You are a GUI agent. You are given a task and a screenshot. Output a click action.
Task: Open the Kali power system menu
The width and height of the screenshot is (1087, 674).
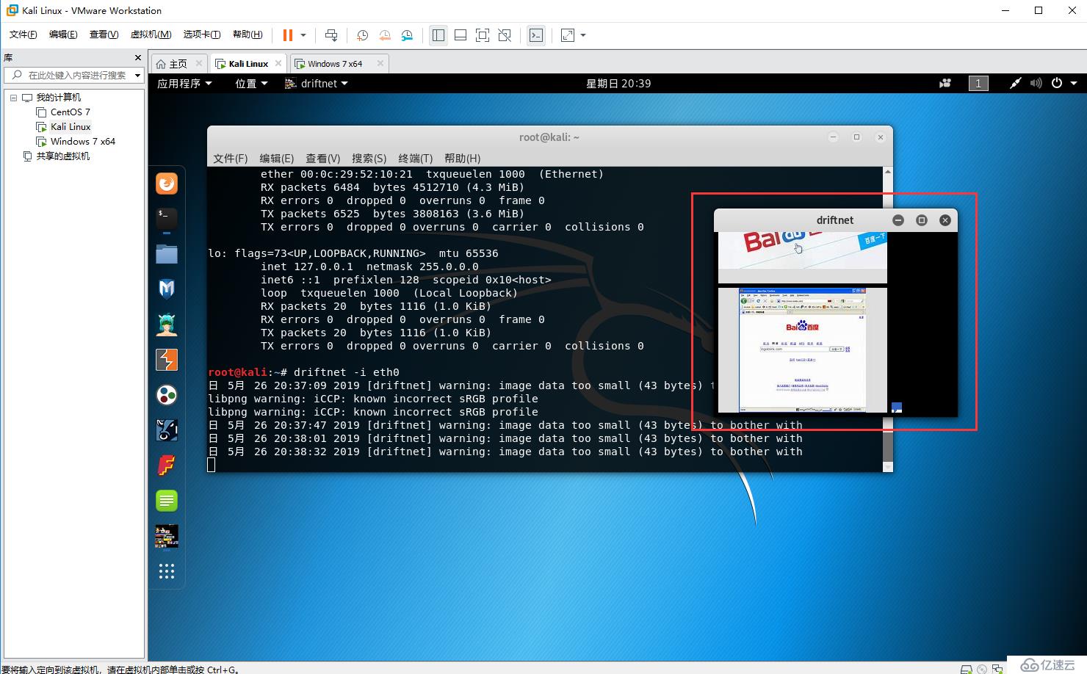[1063, 83]
